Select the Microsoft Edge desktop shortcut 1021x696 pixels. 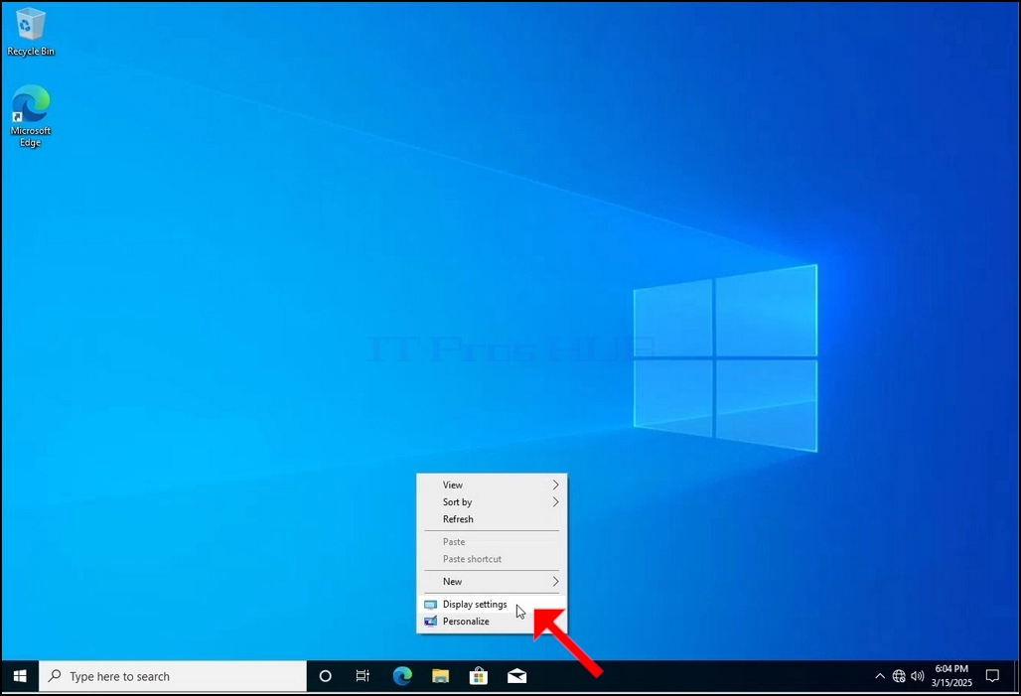30,116
